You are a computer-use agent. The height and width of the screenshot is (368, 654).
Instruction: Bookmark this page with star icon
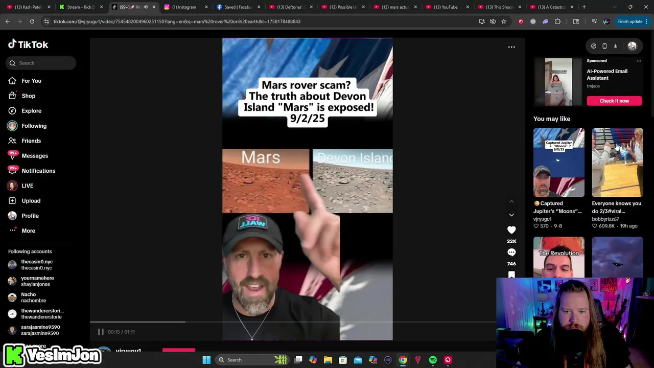(x=504, y=21)
